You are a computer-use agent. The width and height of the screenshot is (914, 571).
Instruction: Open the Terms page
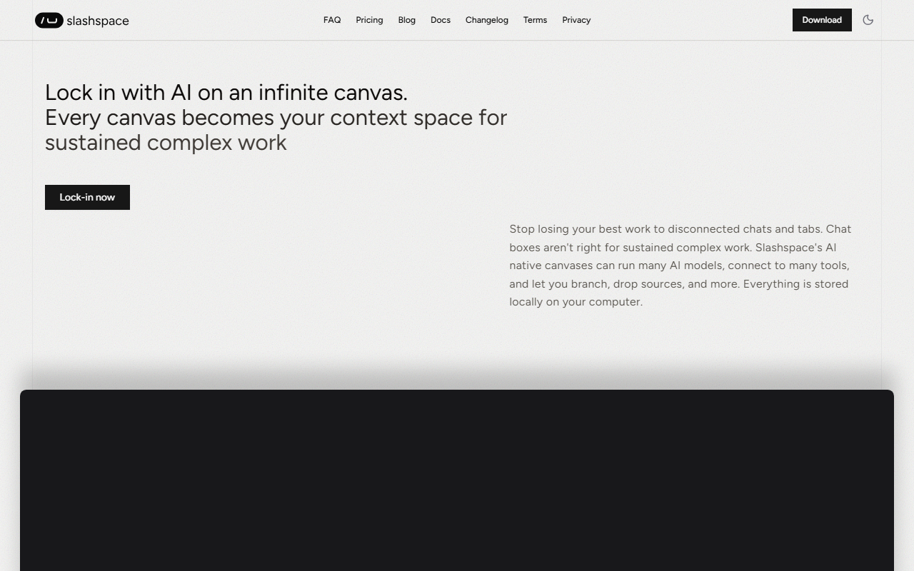[x=535, y=20]
